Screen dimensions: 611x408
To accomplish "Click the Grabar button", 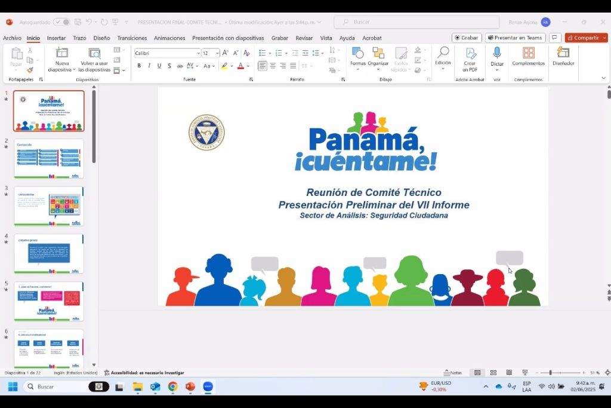I will (x=467, y=38).
